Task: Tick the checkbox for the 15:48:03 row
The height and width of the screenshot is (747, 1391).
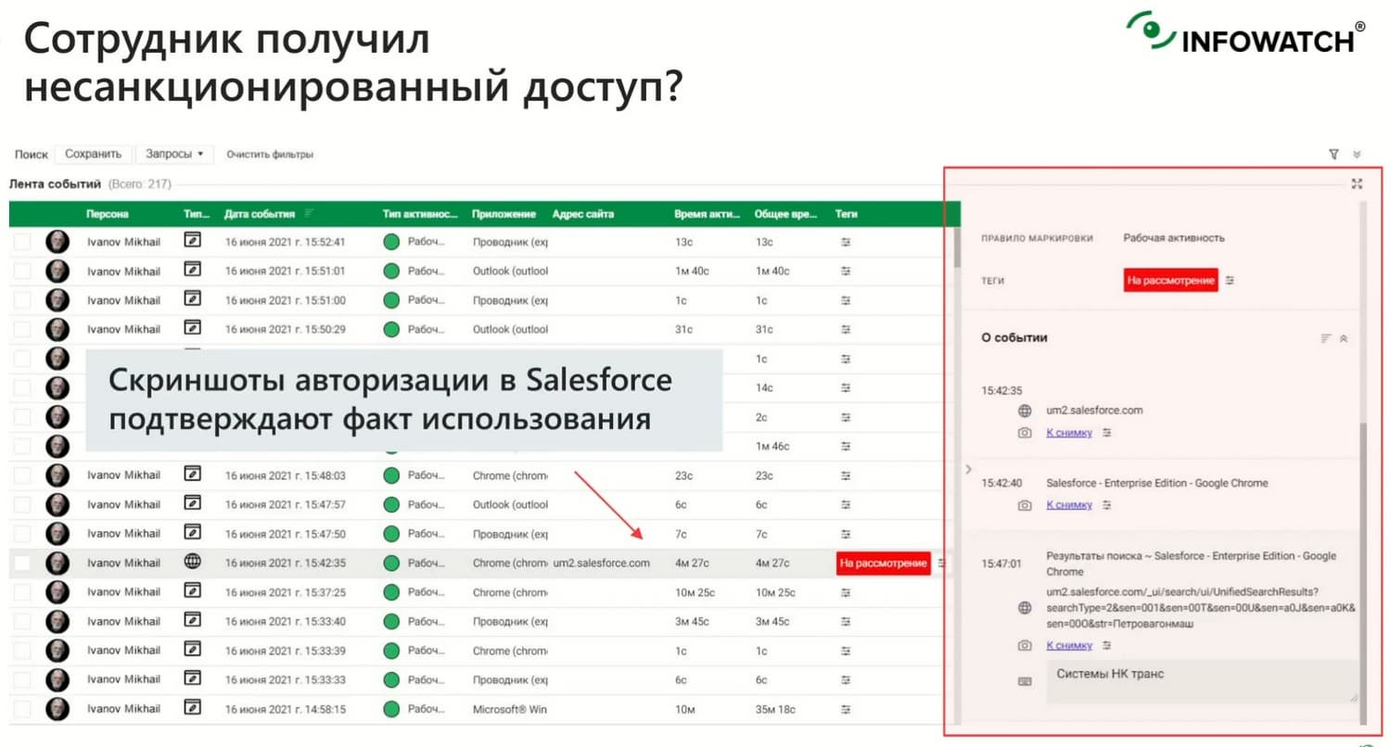Action: click(x=22, y=475)
